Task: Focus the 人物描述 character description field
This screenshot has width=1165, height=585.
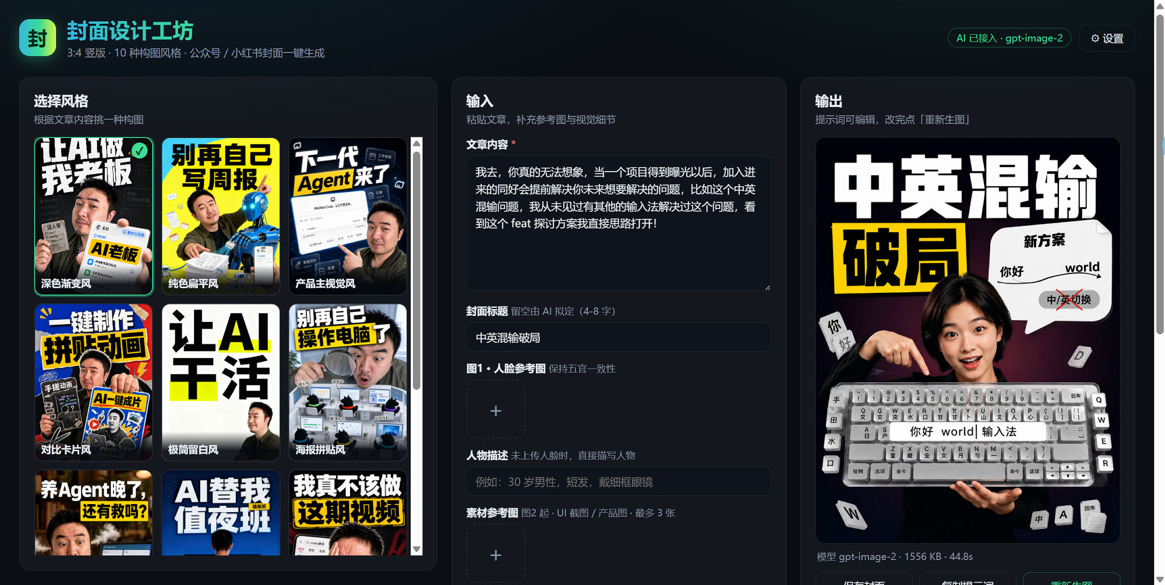Action: point(619,482)
